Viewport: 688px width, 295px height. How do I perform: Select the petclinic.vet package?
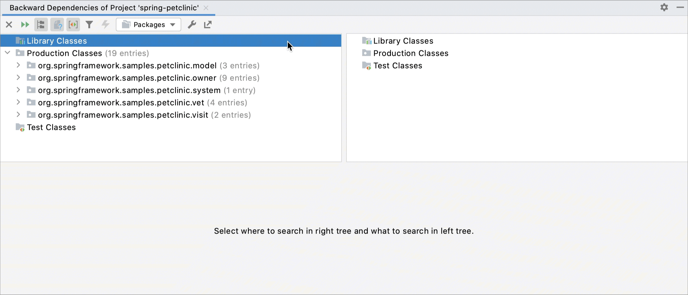[x=121, y=102]
